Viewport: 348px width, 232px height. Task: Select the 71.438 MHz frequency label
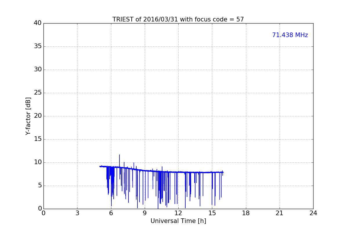click(290, 35)
